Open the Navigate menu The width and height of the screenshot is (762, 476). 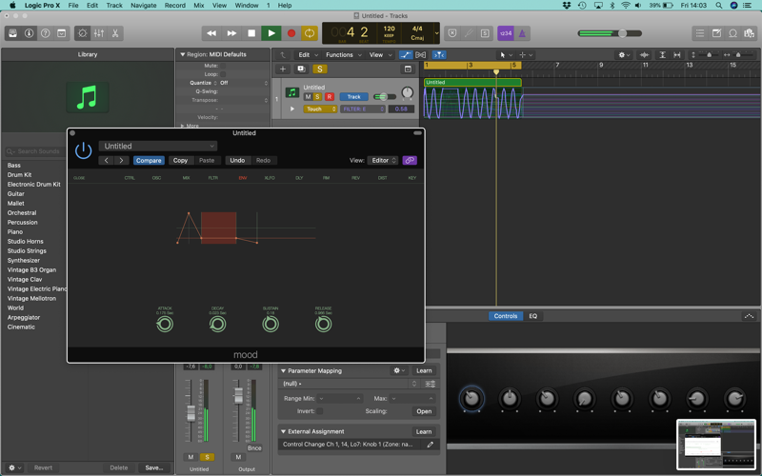pos(144,6)
